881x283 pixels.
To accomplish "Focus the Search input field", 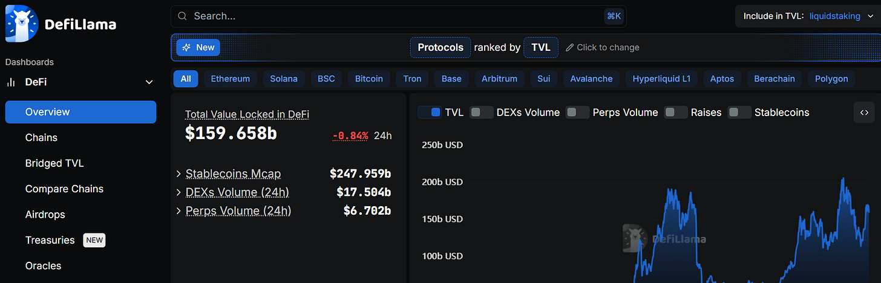I will pyautogui.click(x=398, y=16).
